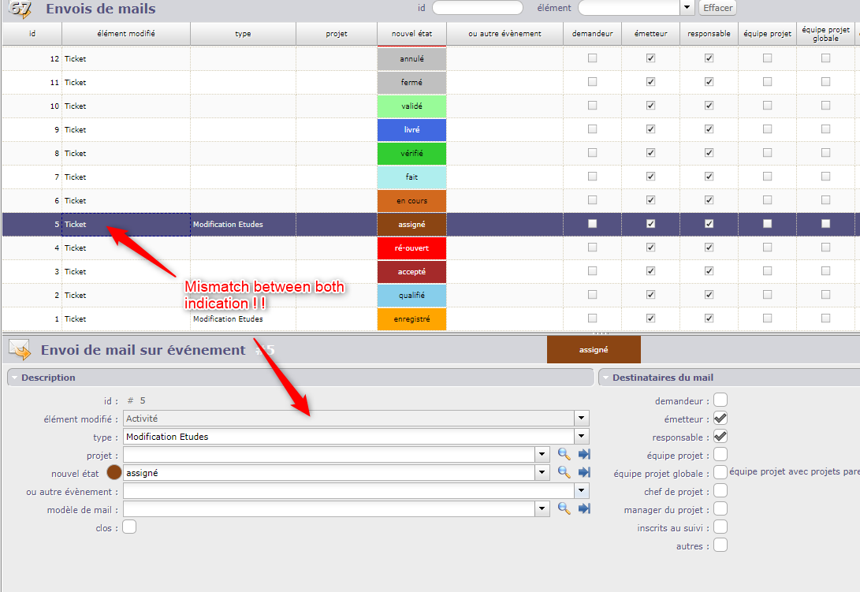Screen dimensions: 860x592
Task: Search nouvel état with the magnifier icon
Action: [x=564, y=472]
